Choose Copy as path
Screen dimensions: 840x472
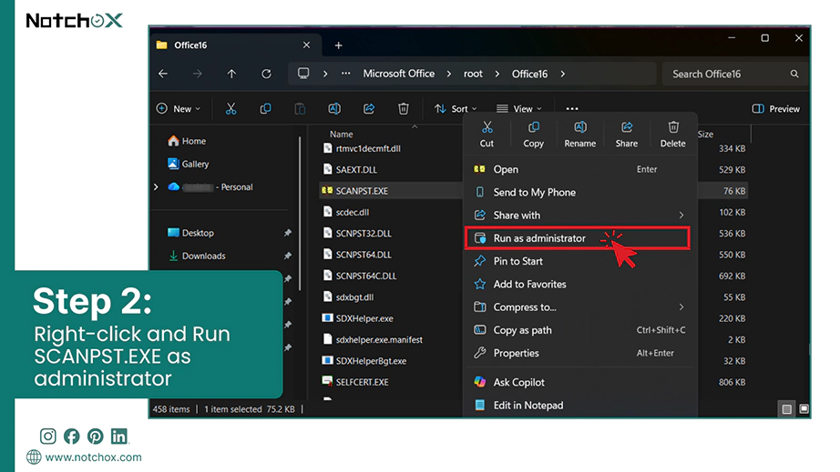pyautogui.click(x=579, y=330)
